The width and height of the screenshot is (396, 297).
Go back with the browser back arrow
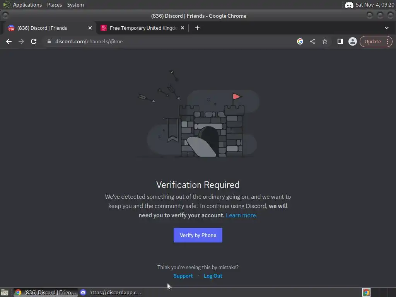pos(9,41)
